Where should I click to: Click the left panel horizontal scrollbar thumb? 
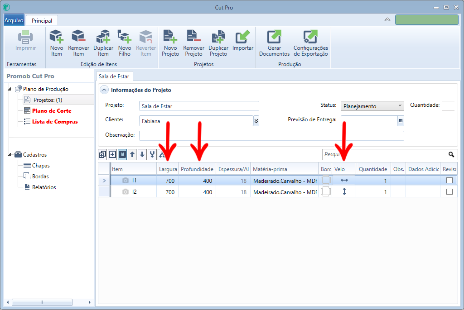click(x=42, y=302)
